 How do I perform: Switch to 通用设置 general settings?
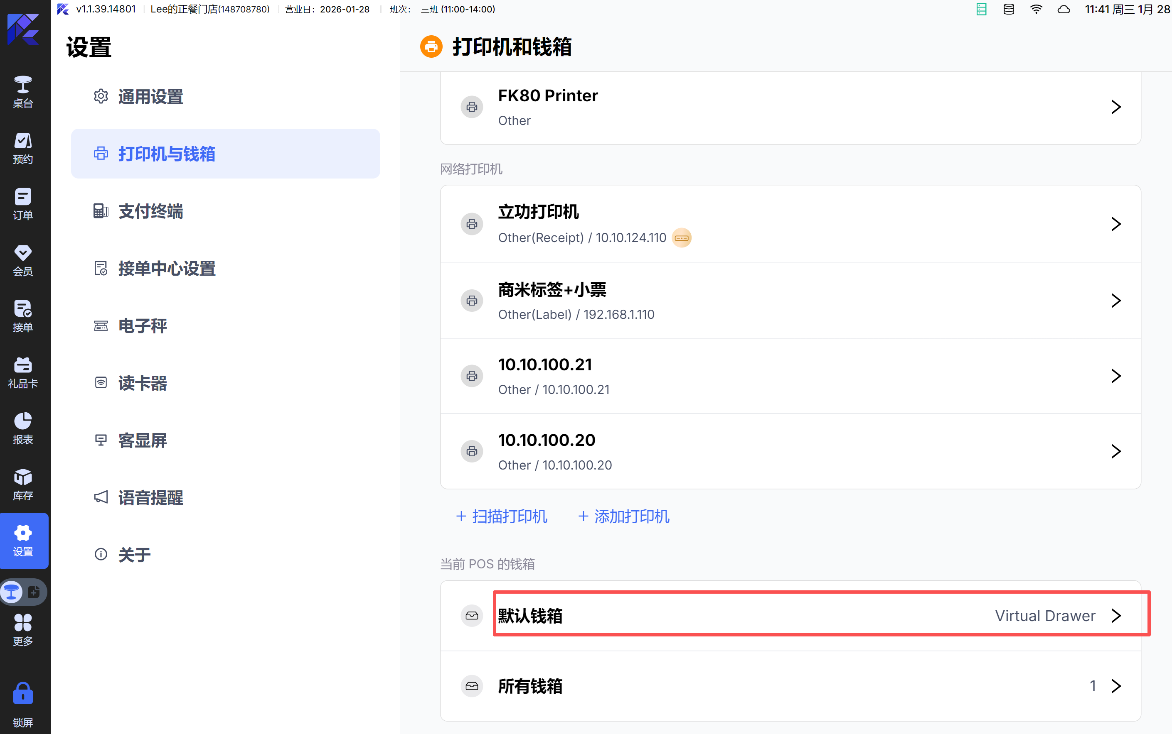coord(150,97)
